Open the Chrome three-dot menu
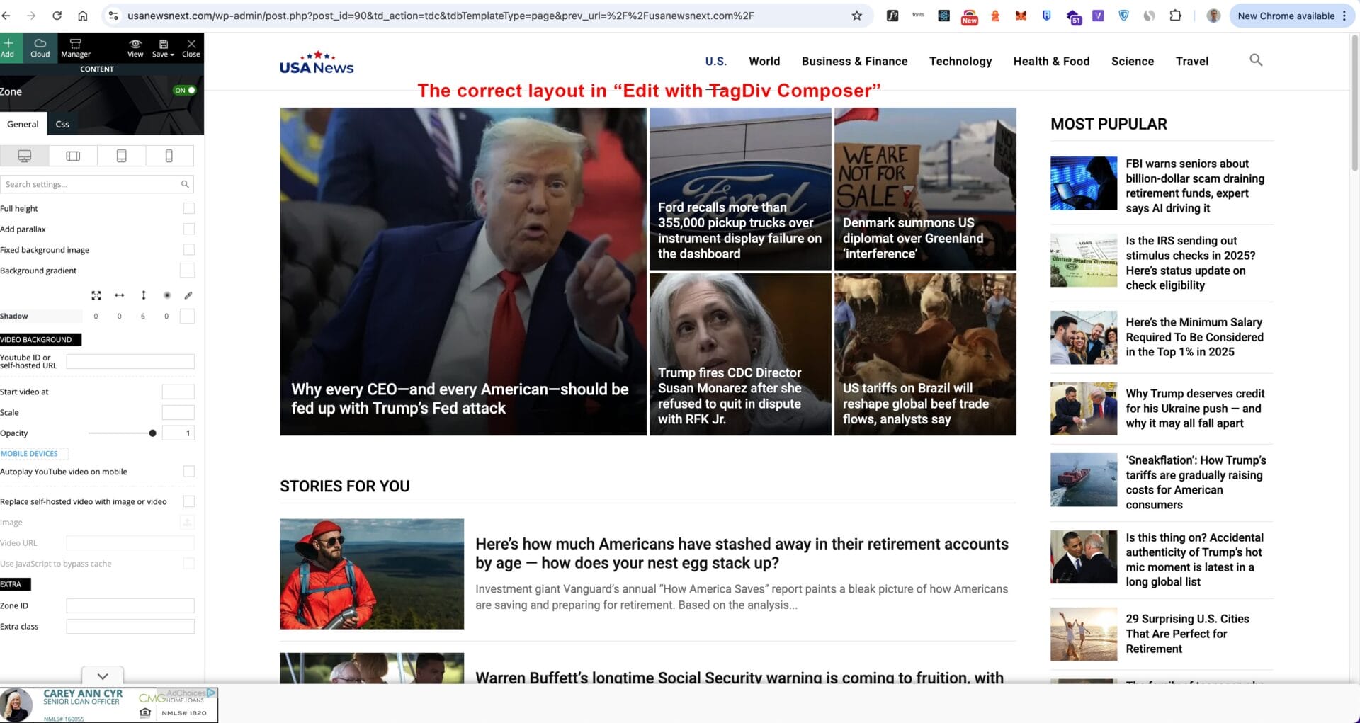This screenshot has height=723, width=1360. tap(1344, 16)
